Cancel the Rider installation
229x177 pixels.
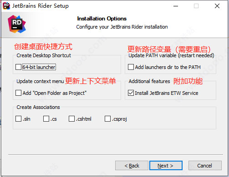(205, 166)
